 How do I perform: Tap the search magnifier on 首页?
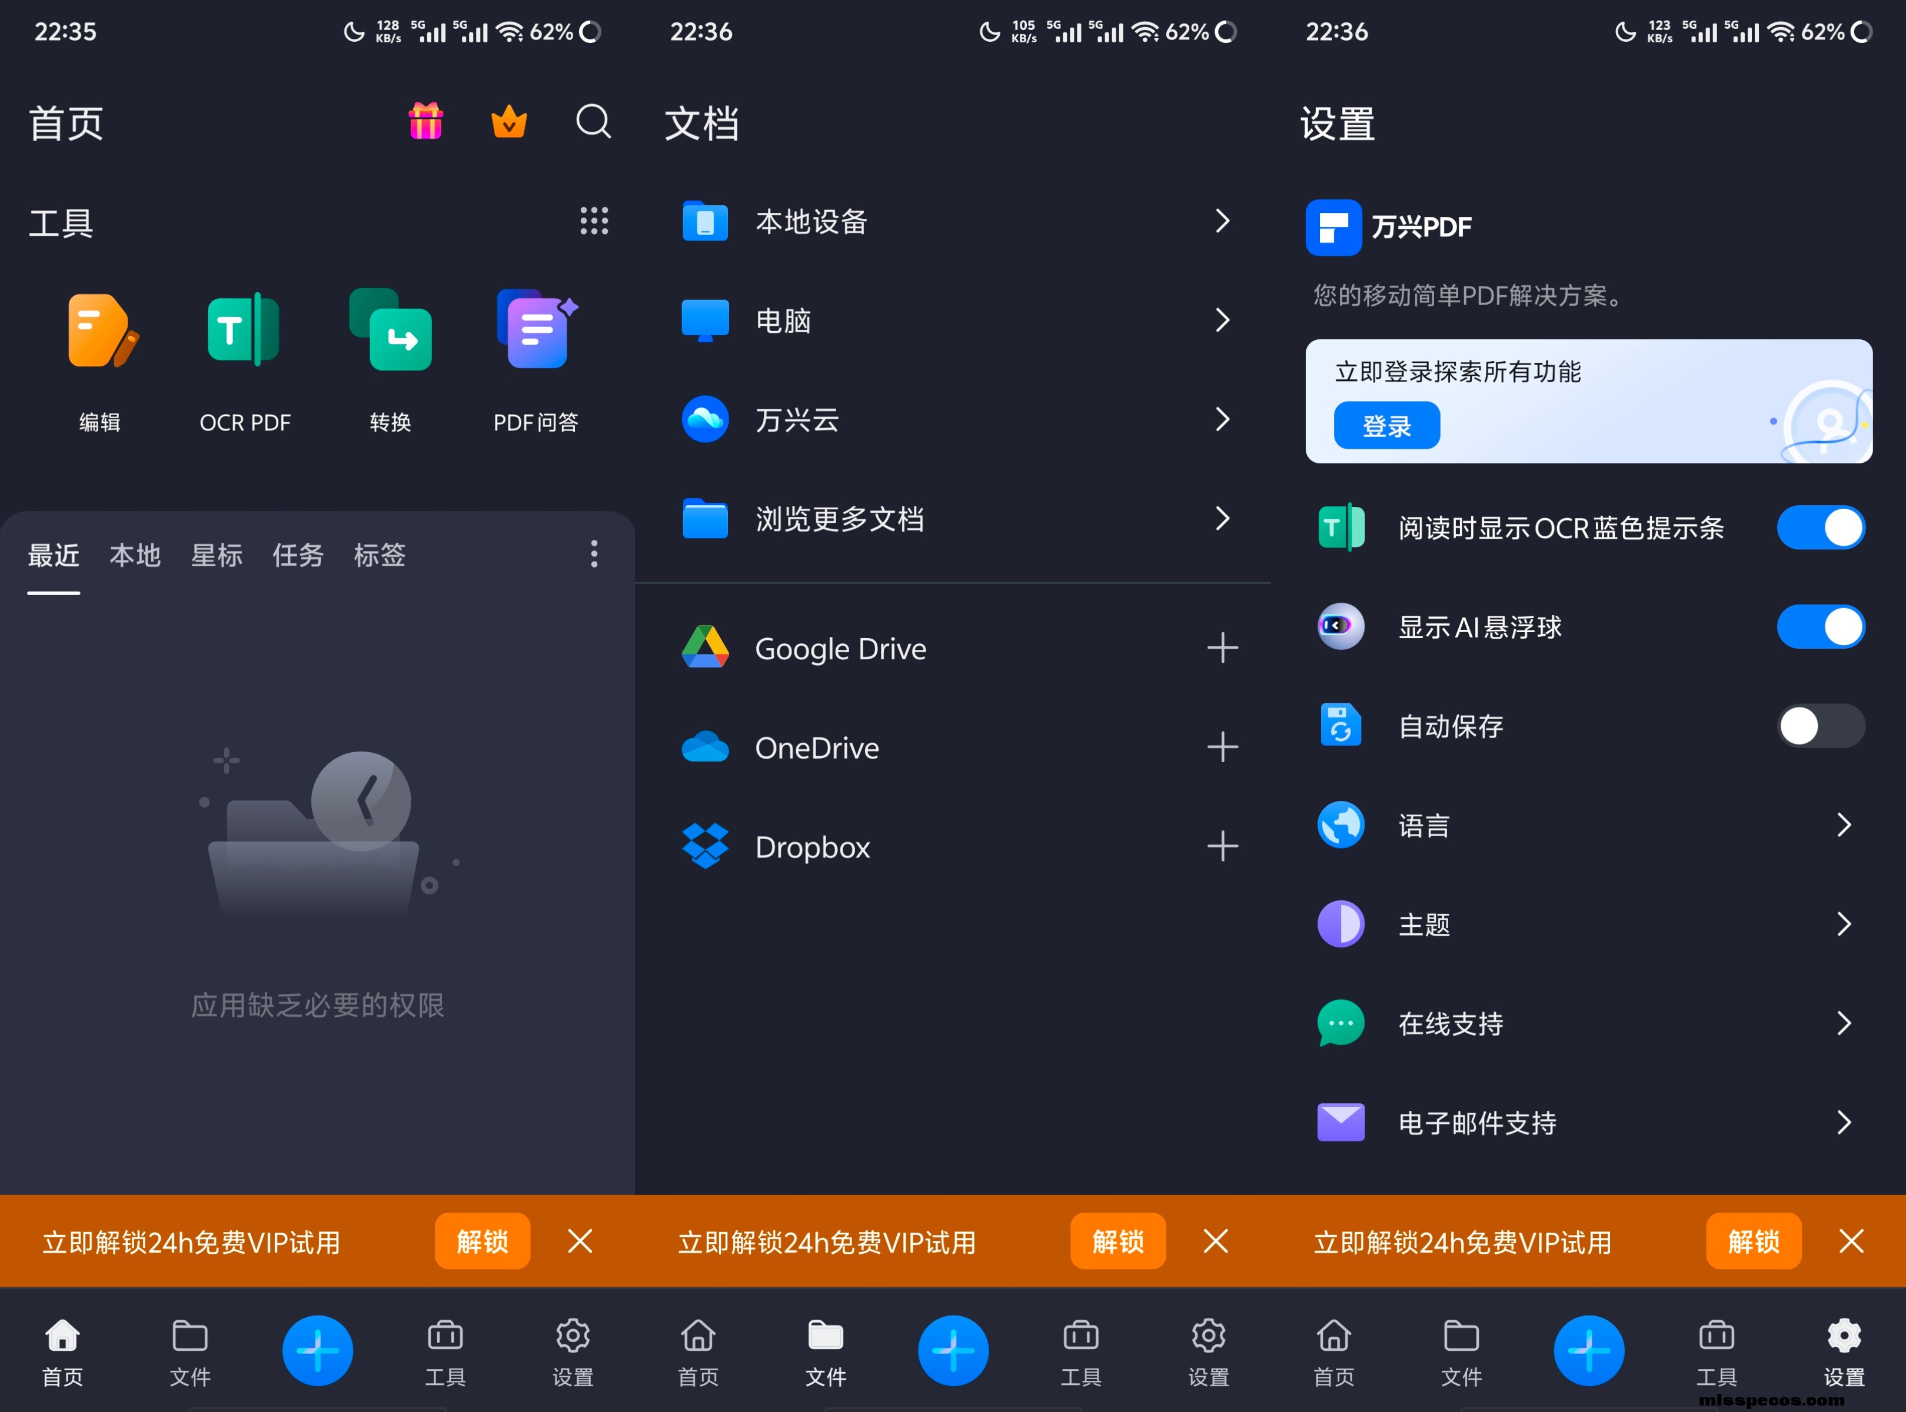593,122
